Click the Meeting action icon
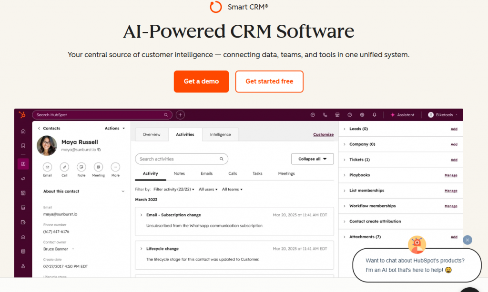This screenshot has width=488, height=292. coord(98,167)
